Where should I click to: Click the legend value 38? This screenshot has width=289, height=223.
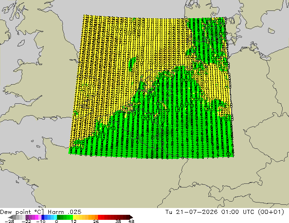tap(119, 221)
